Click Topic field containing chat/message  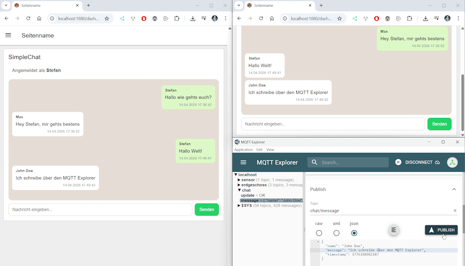380,211
